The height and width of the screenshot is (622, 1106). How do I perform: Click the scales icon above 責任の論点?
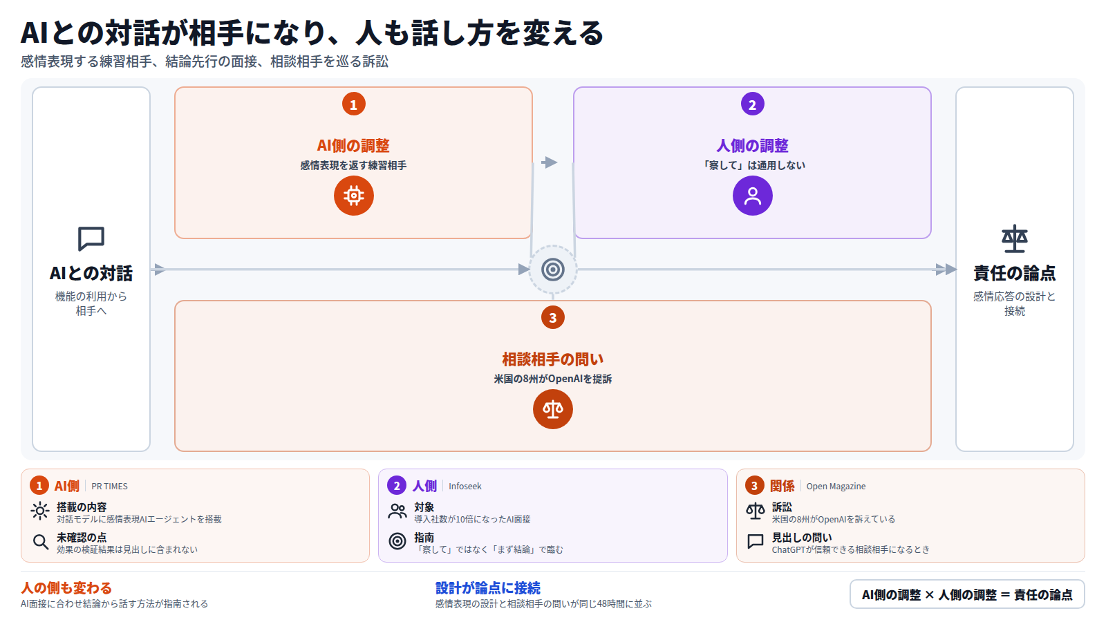(1015, 239)
